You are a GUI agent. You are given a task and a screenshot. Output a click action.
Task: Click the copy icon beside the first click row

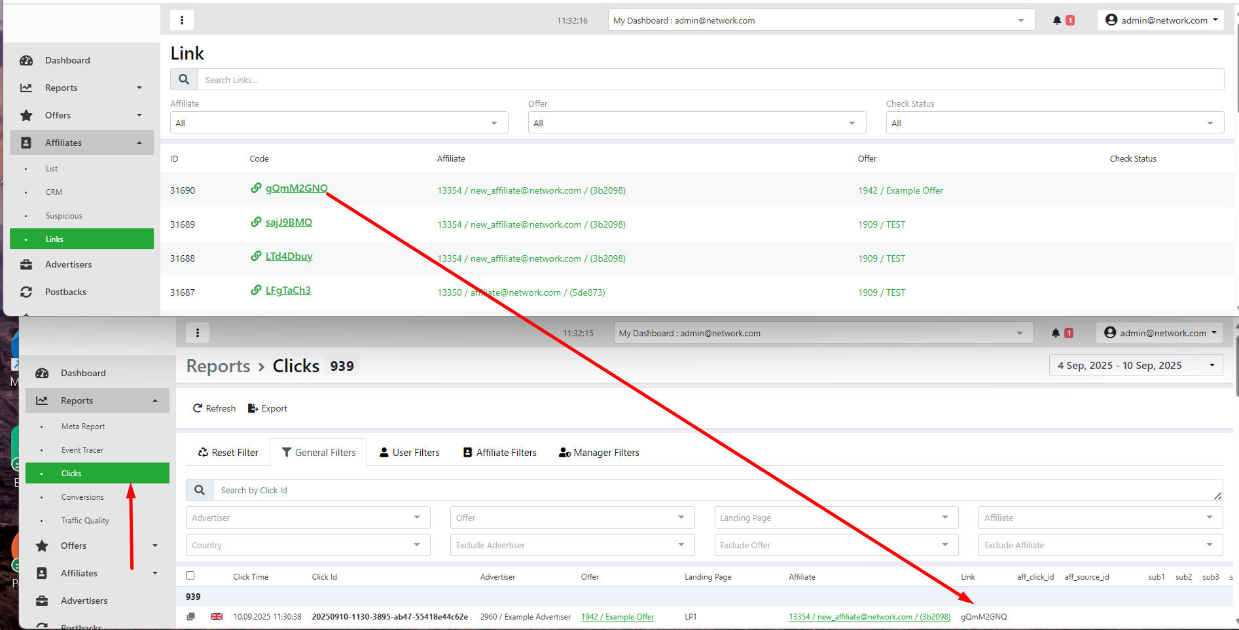(191, 616)
